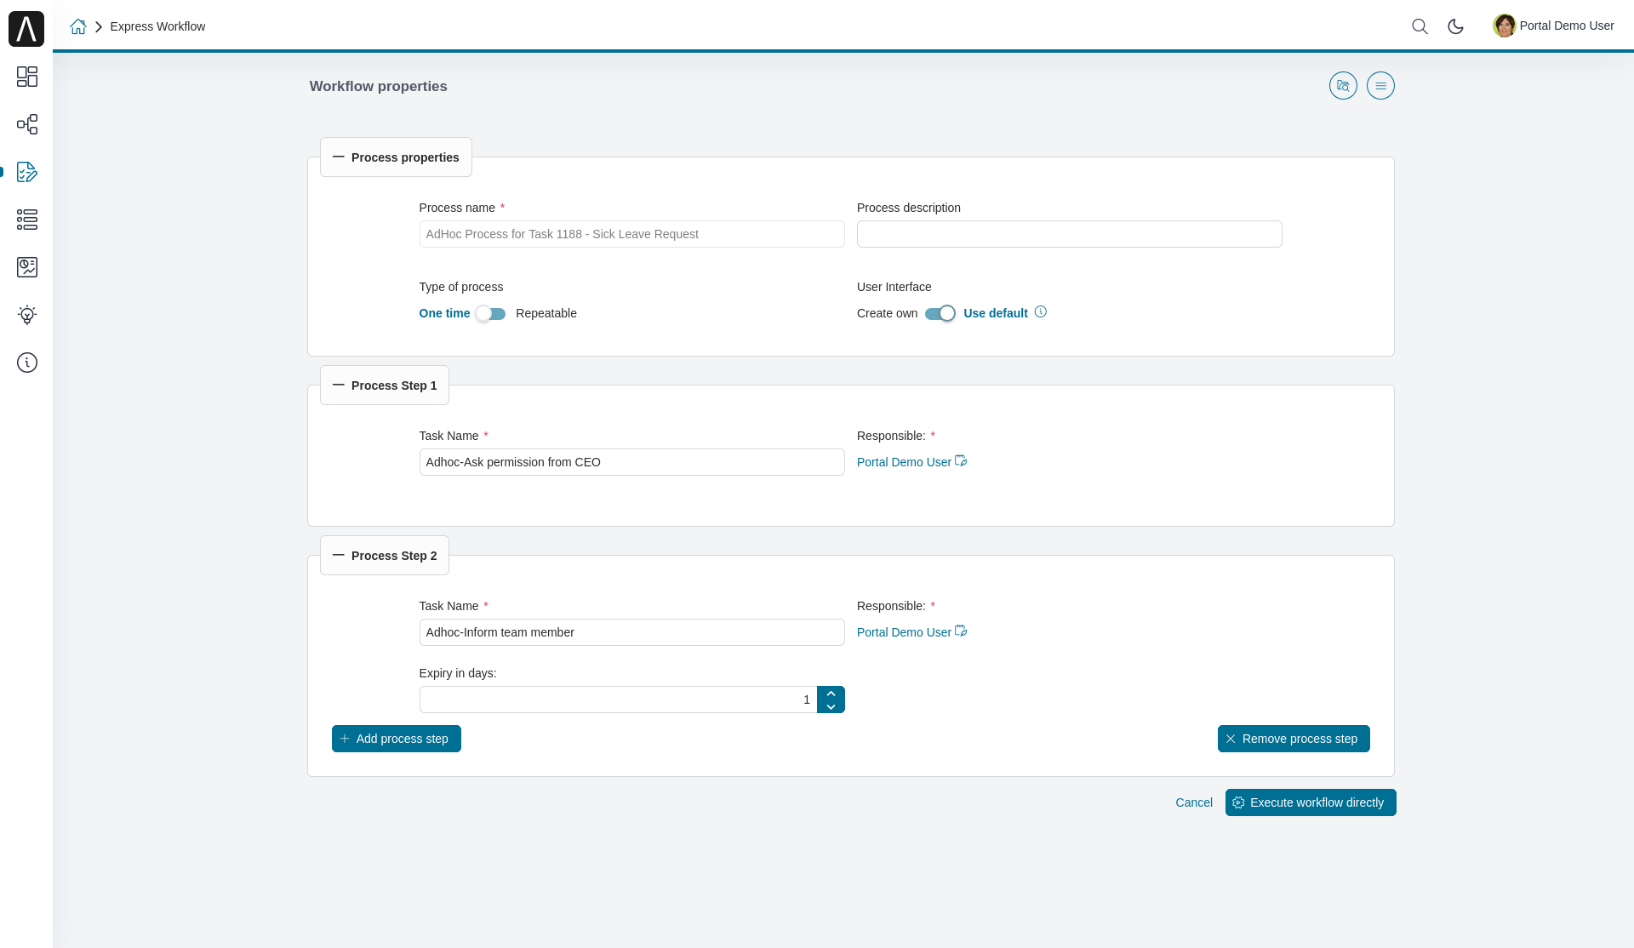This screenshot has width=1634, height=948.
Task: Click the lightbulb ideas sidebar icon
Action: click(x=27, y=315)
